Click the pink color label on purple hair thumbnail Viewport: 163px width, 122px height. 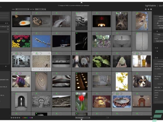[x=20, y=73]
